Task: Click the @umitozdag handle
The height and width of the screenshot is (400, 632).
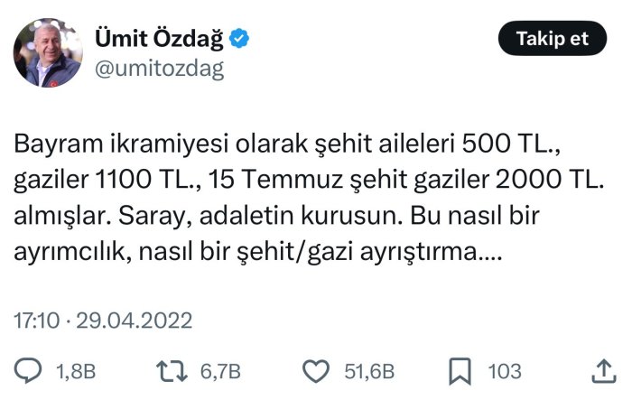Action: click(x=159, y=68)
